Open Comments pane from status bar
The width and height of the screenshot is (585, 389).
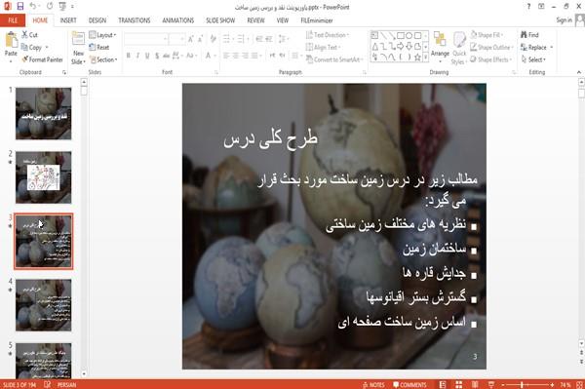click(x=409, y=385)
